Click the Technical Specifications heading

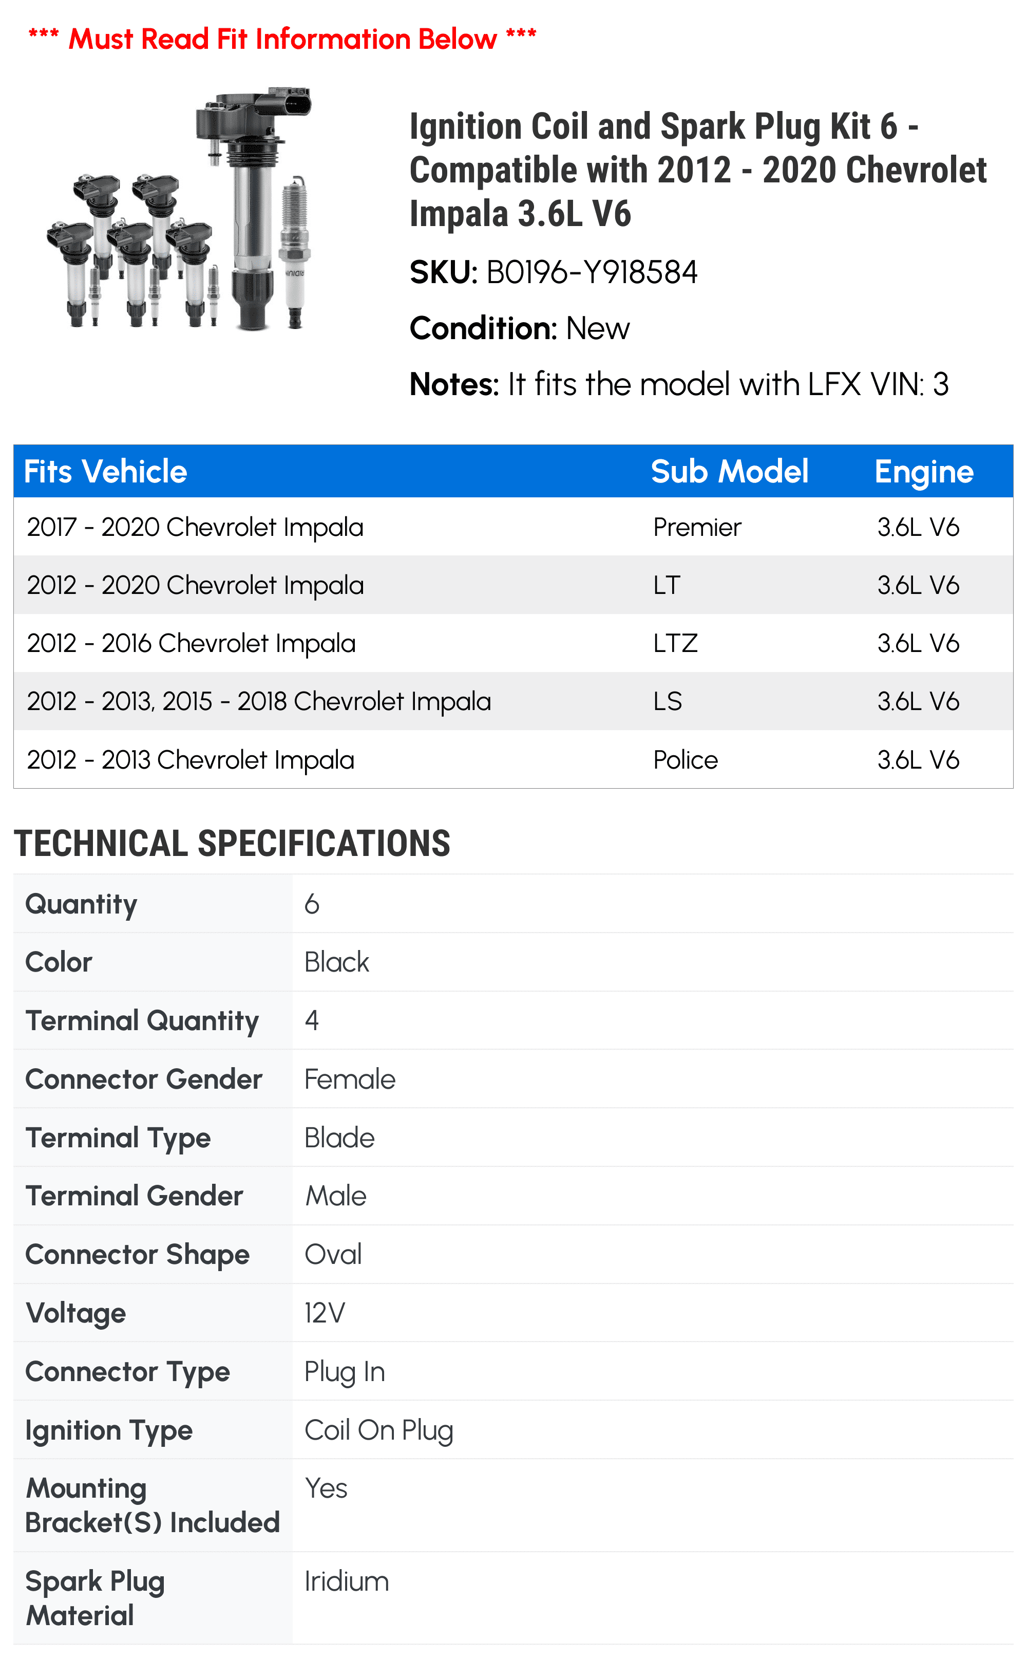coord(232,843)
